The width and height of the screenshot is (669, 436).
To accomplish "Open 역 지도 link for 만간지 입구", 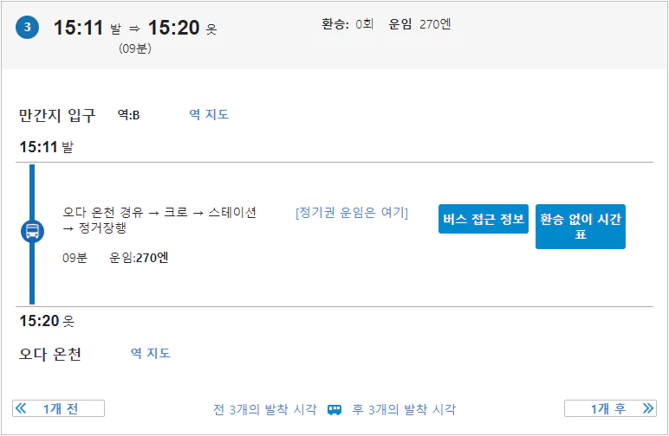I will (x=209, y=114).
